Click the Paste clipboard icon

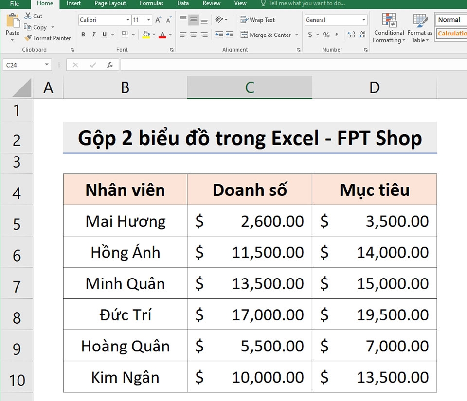pos(13,20)
